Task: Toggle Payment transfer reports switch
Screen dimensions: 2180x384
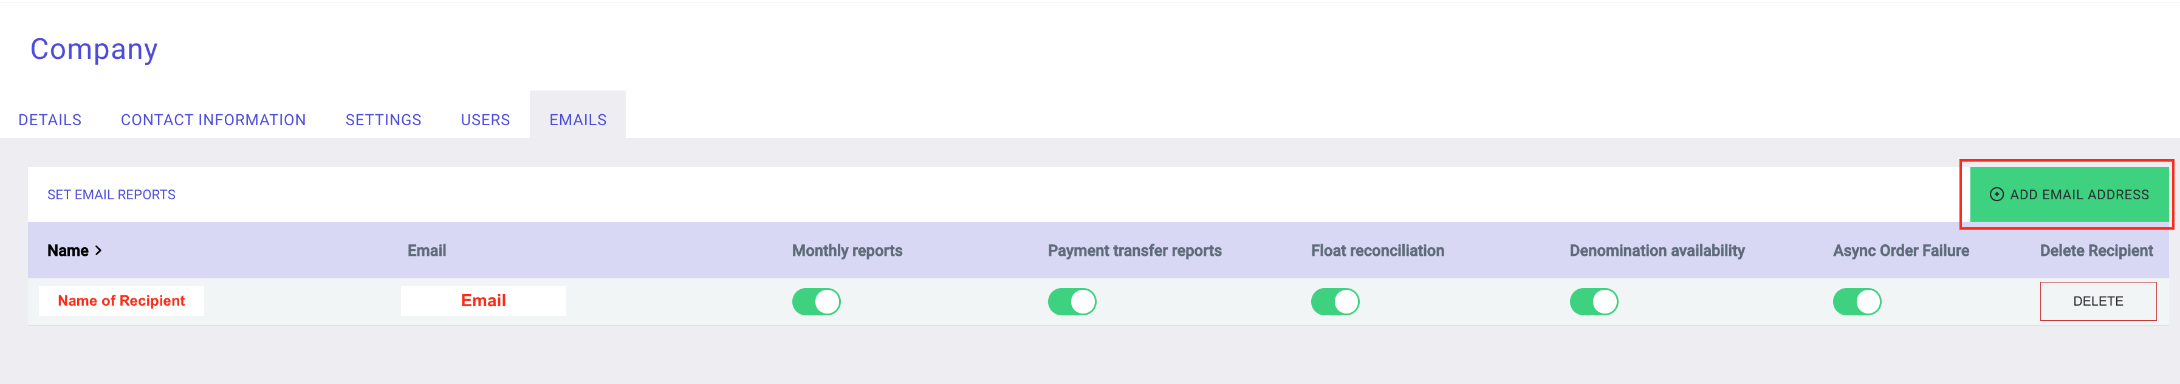Action: tap(1071, 301)
